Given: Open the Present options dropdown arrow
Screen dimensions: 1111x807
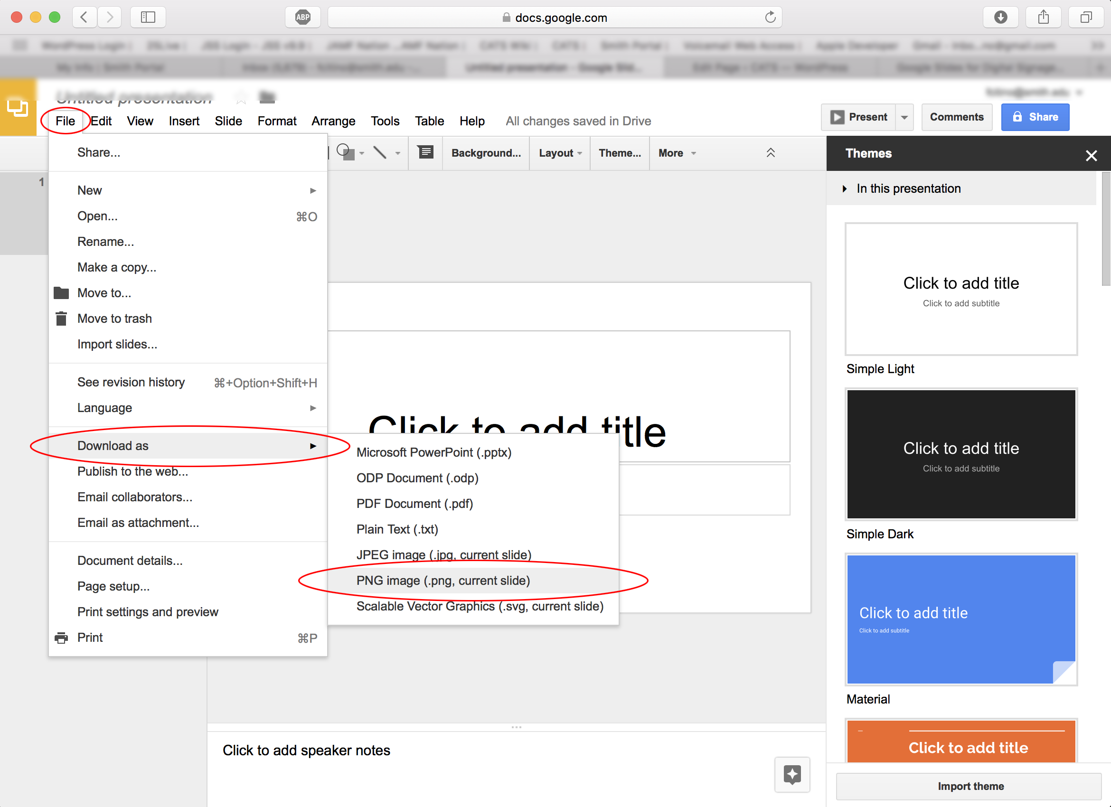Looking at the screenshot, I should (904, 117).
